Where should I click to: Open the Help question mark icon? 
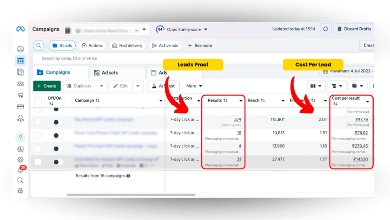pos(20,137)
